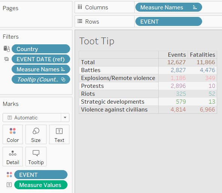Open the Color marks card
Screen dimensions: 222x193
(13, 134)
